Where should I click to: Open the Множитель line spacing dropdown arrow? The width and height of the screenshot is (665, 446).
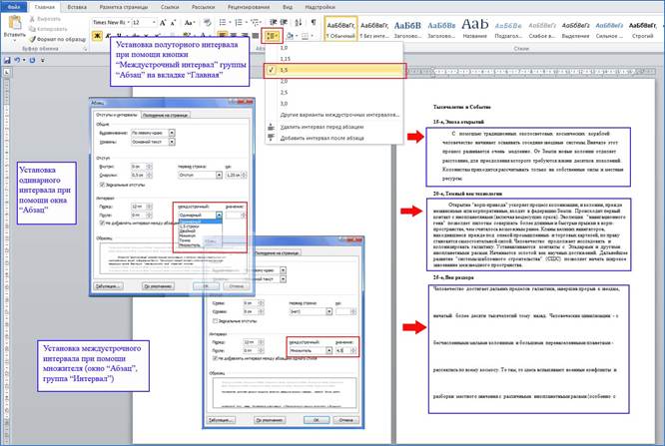tap(329, 350)
